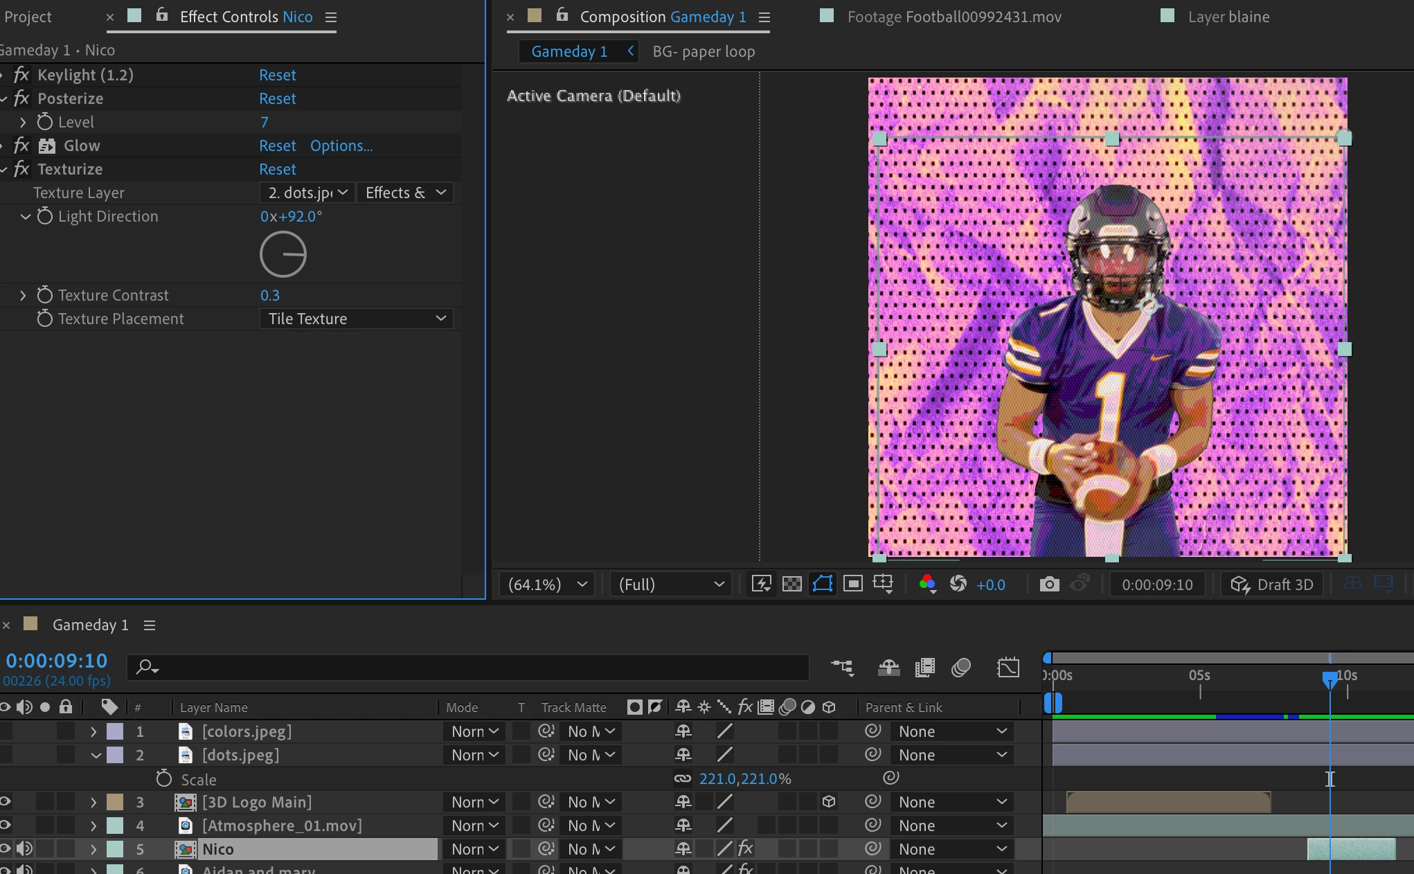Toggle the transparency grid icon
Screen dimensions: 1414x874
click(791, 585)
